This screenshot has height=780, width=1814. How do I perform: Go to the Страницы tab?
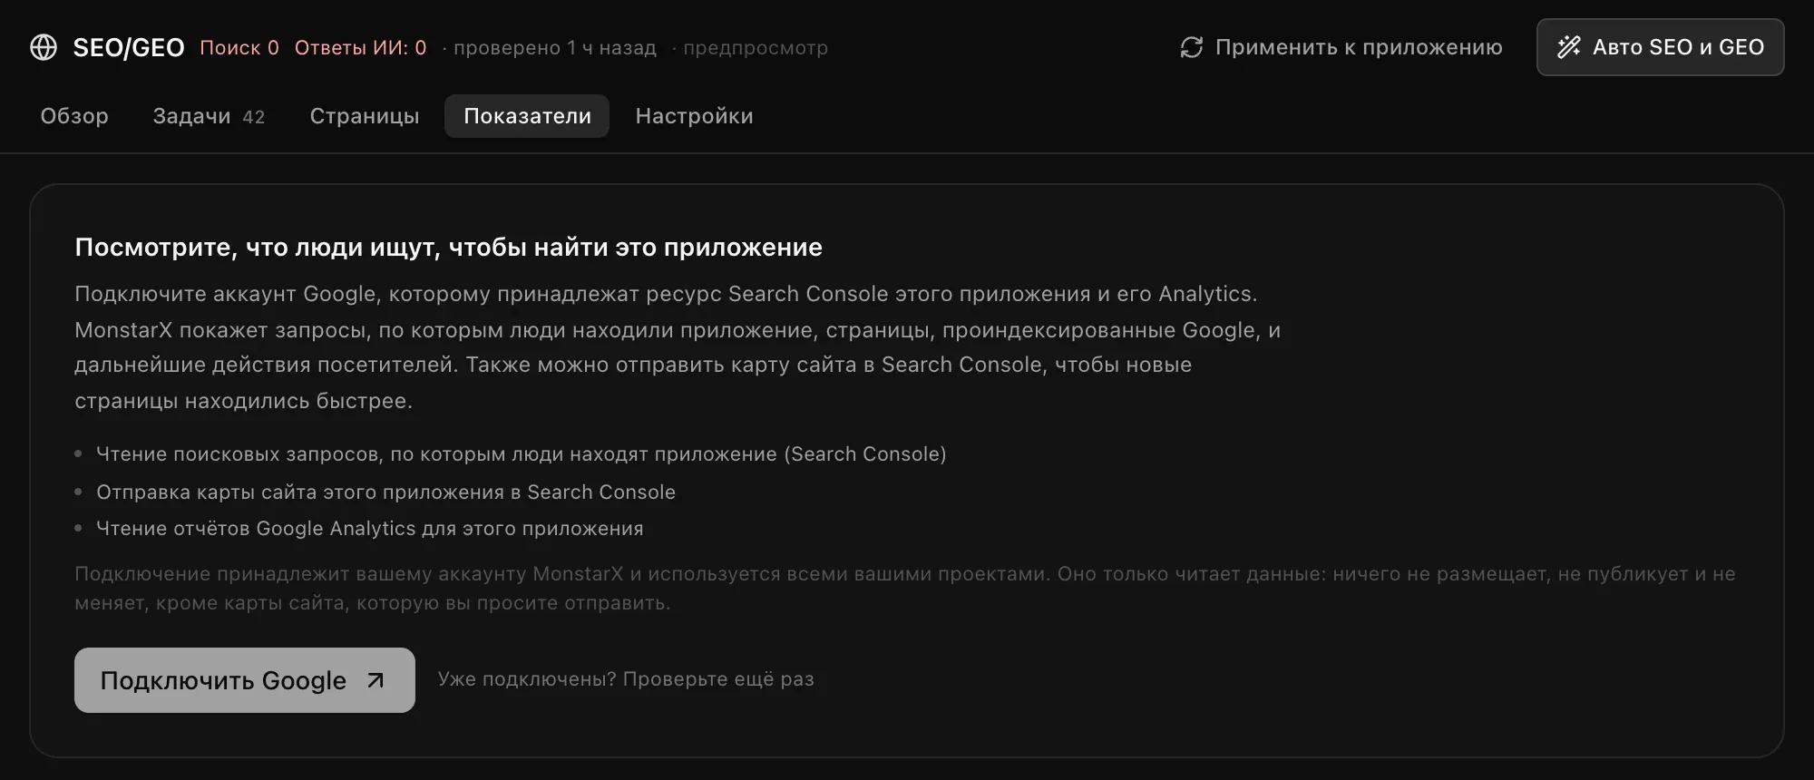click(365, 116)
